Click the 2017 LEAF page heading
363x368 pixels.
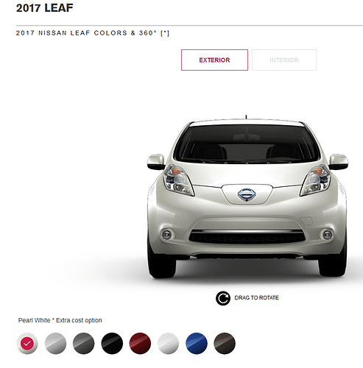click(x=45, y=8)
